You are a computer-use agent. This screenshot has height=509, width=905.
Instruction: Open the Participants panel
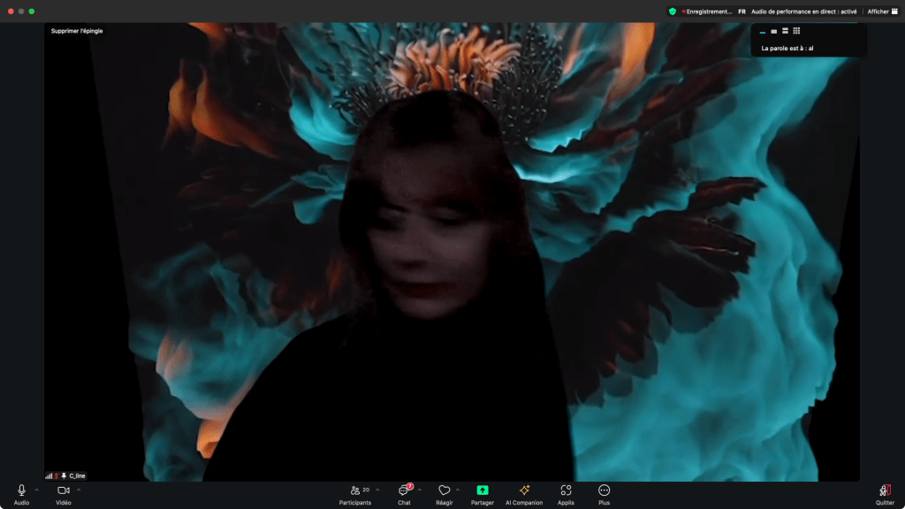355,490
